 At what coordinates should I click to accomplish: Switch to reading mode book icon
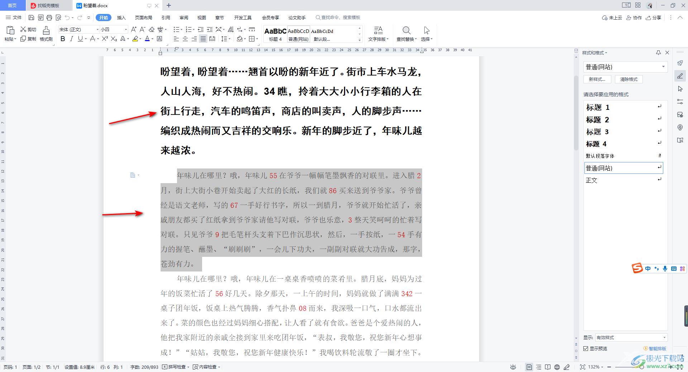(x=548, y=367)
